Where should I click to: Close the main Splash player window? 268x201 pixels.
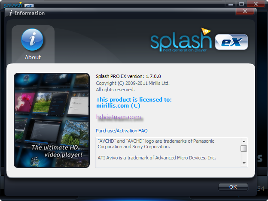pyautogui.click(x=256, y=4)
